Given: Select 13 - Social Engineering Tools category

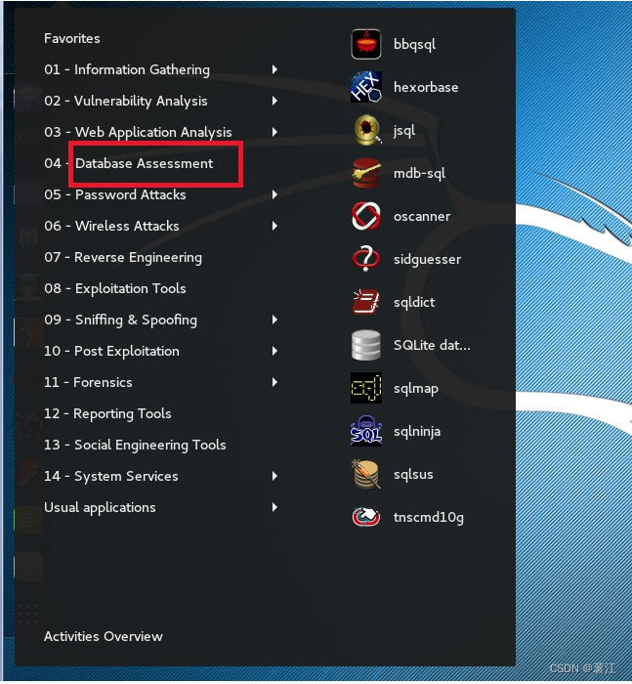Looking at the screenshot, I should point(135,445).
